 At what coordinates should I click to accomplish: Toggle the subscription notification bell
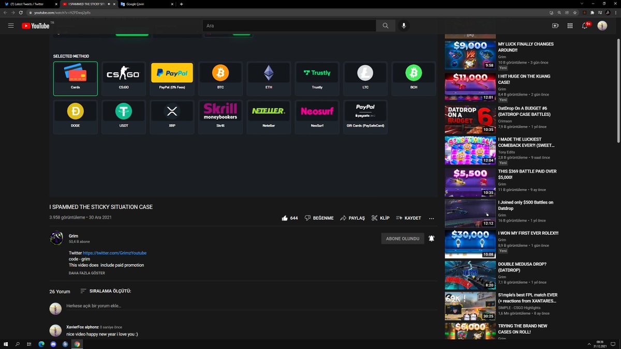pos(432,238)
